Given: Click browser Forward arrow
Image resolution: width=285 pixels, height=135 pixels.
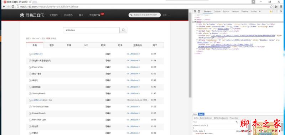Looking at the screenshot, I should (x=8, y=6).
